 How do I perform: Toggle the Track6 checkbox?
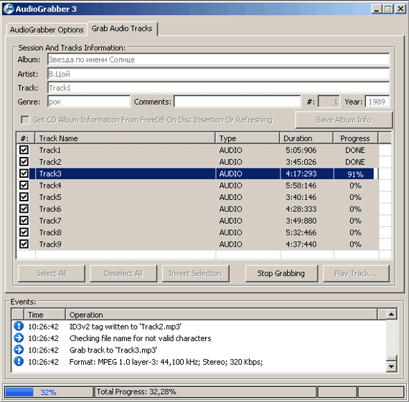click(24, 209)
